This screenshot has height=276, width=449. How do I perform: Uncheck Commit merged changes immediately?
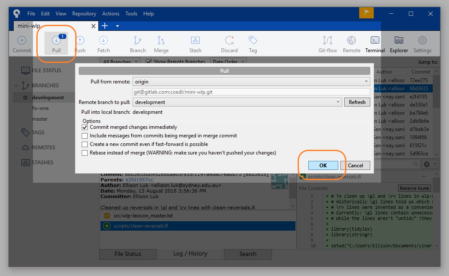(85, 127)
